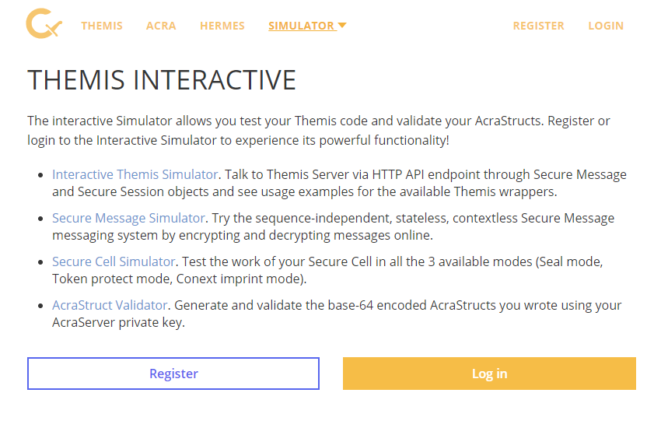Click the bullet beside AcraStruct Validator
The width and height of the screenshot is (668, 442).
[x=40, y=306]
